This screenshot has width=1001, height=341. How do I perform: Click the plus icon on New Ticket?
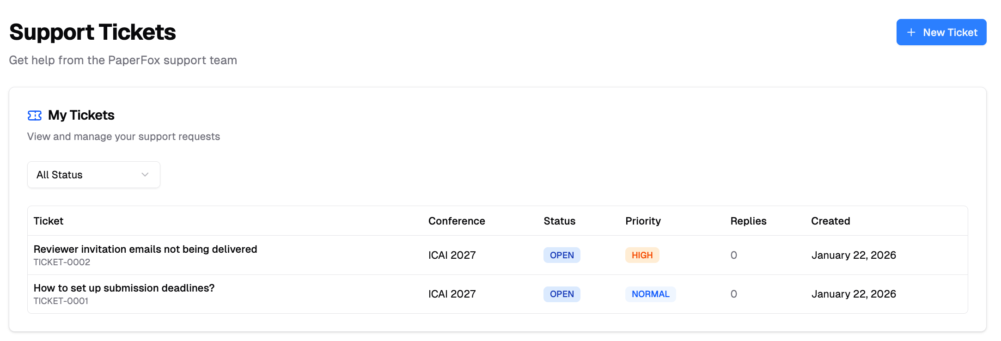click(911, 32)
